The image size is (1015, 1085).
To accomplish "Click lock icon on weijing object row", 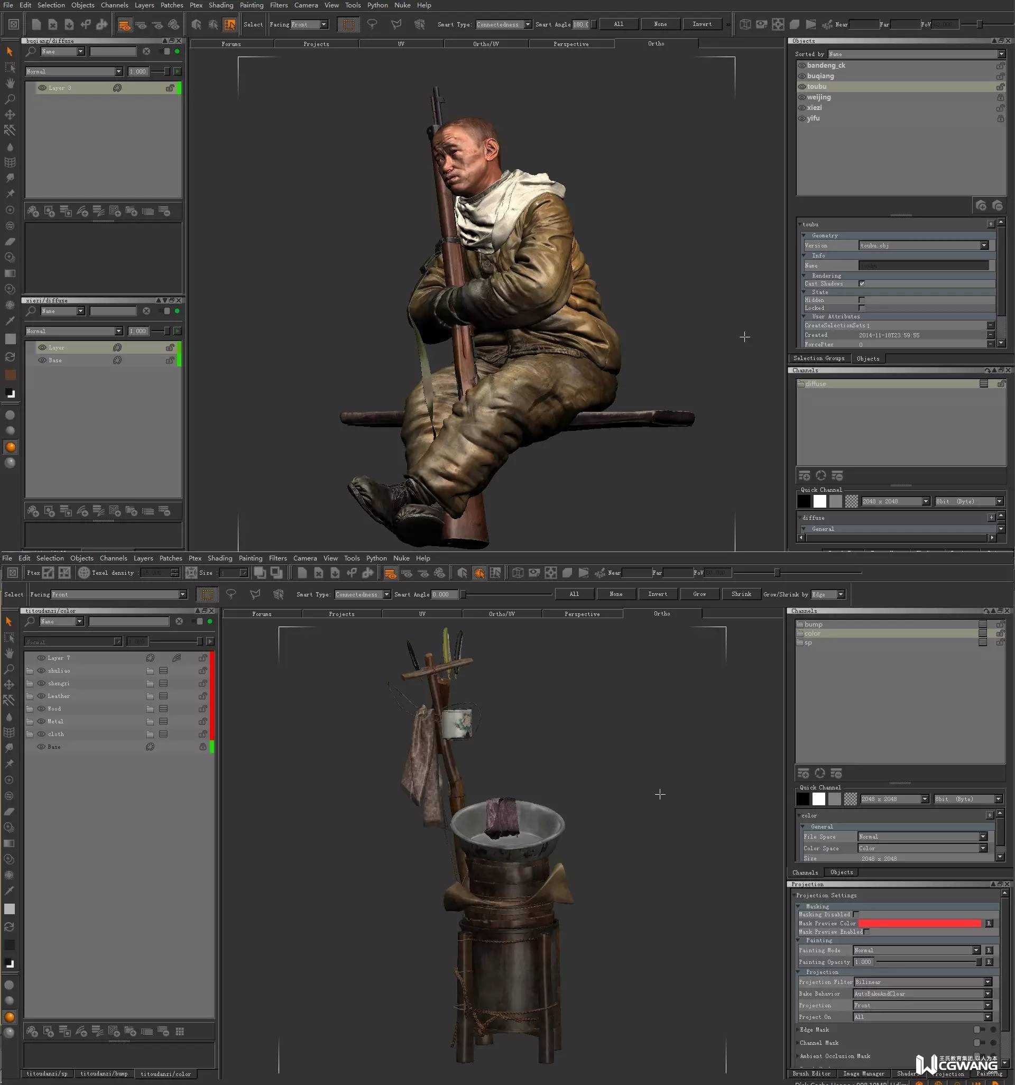I will click(1000, 97).
